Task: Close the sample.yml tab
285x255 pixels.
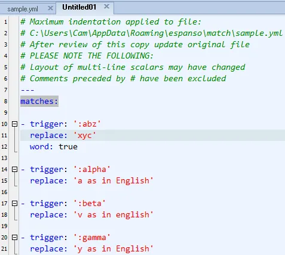Action: tap(50, 8)
